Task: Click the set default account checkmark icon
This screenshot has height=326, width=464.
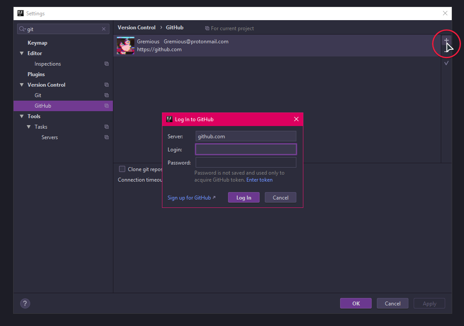Action: coord(446,63)
